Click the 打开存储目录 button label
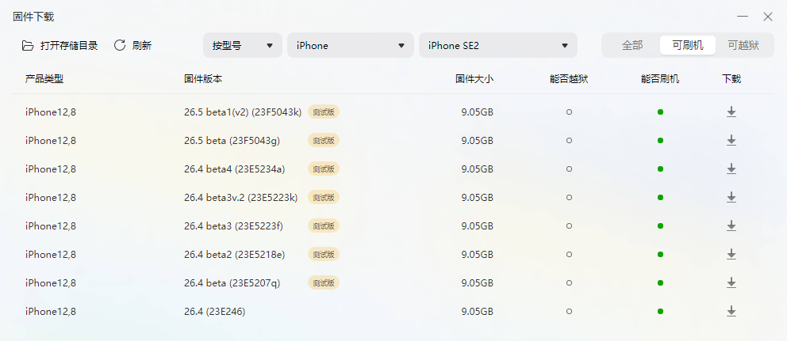Screen dimensions: 787x341 click(69, 45)
